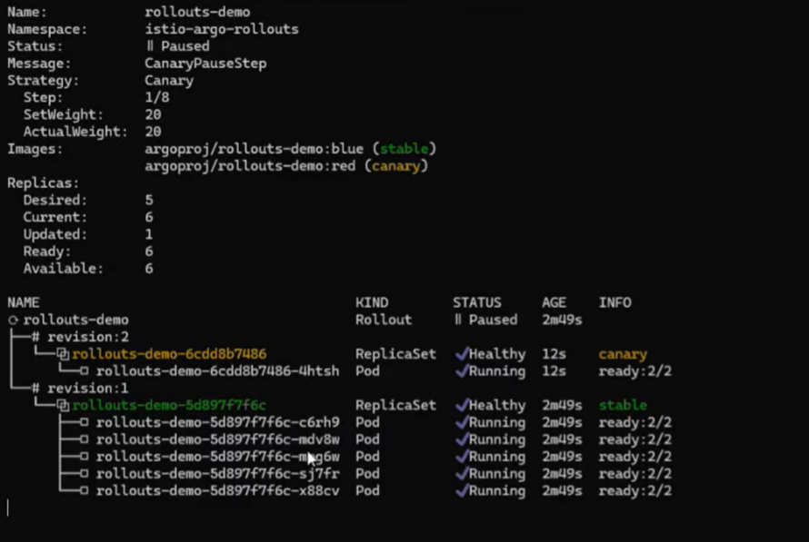Select the 'revision:2' tree node
809x542 pixels.
click(87, 337)
